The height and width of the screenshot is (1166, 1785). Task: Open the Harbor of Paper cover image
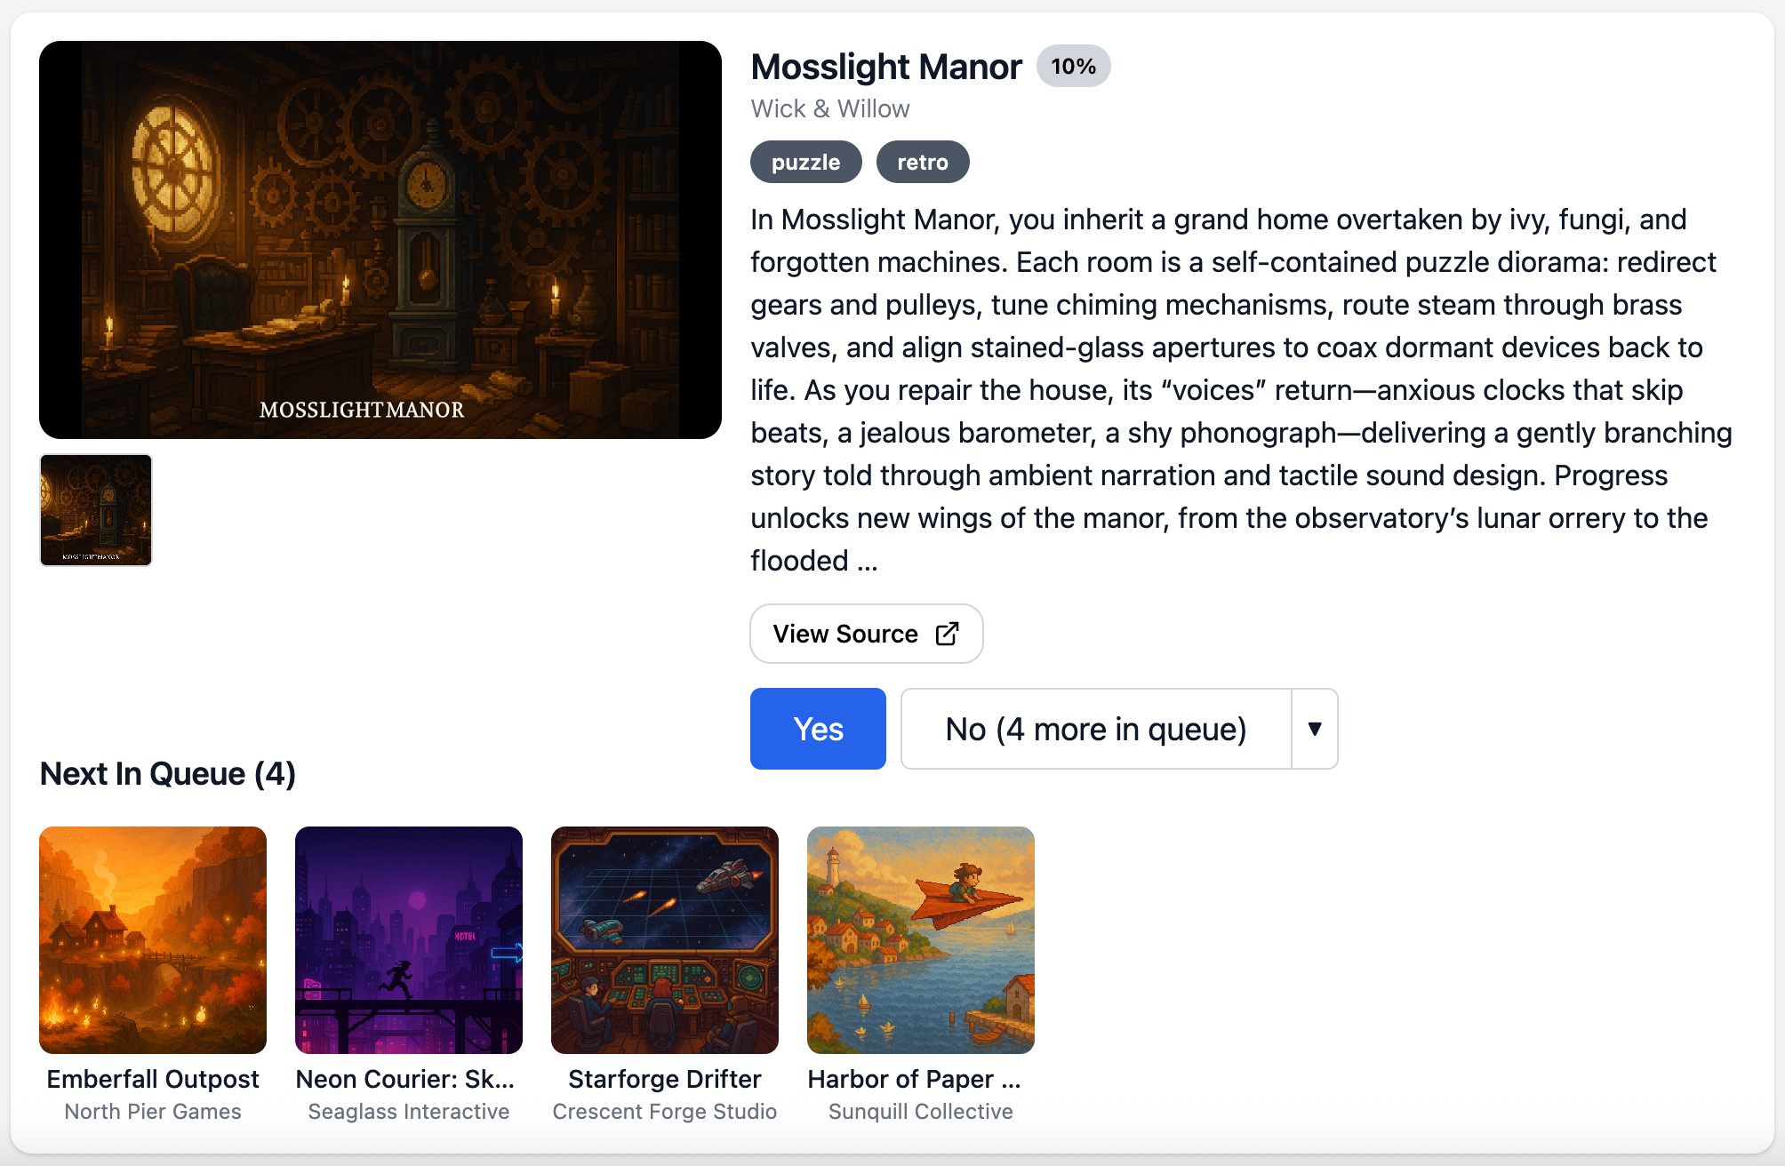click(921, 940)
